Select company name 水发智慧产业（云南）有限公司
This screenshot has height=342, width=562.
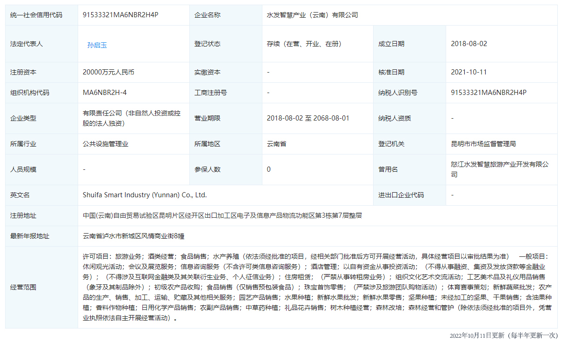[x=312, y=15]
